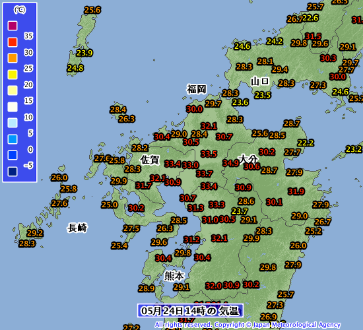This screenshot has height=330, width=363.
Task: Click the orange 30-degree legend swatch
Action: tap(13, 58)
